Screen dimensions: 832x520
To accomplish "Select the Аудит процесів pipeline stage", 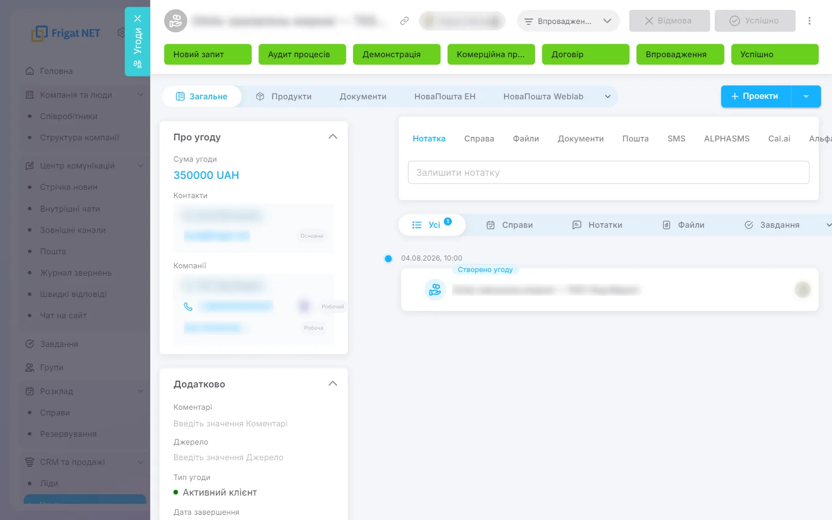I will click(302, 54).
